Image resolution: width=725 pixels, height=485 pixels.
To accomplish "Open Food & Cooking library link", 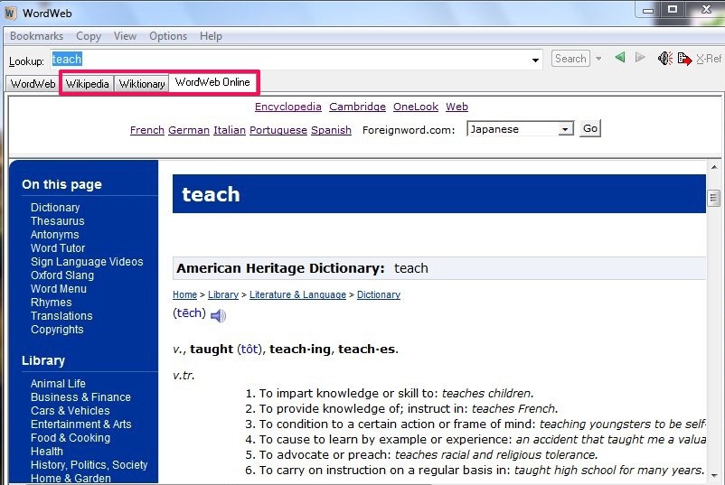I will tap(71, 438).
